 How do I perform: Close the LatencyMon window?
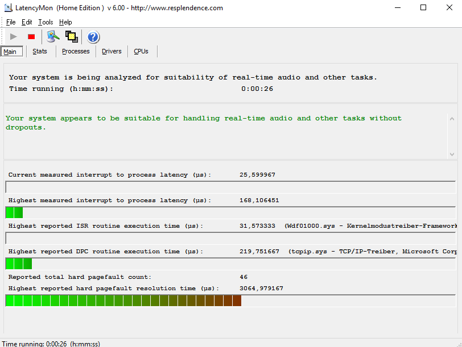click(449, 7)
